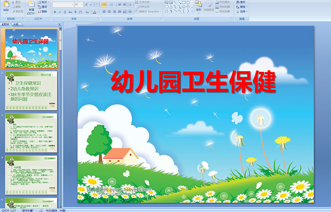Toggle Italic formatting
The width and height of the screenshot is (331, 212).
coord(60,12)
